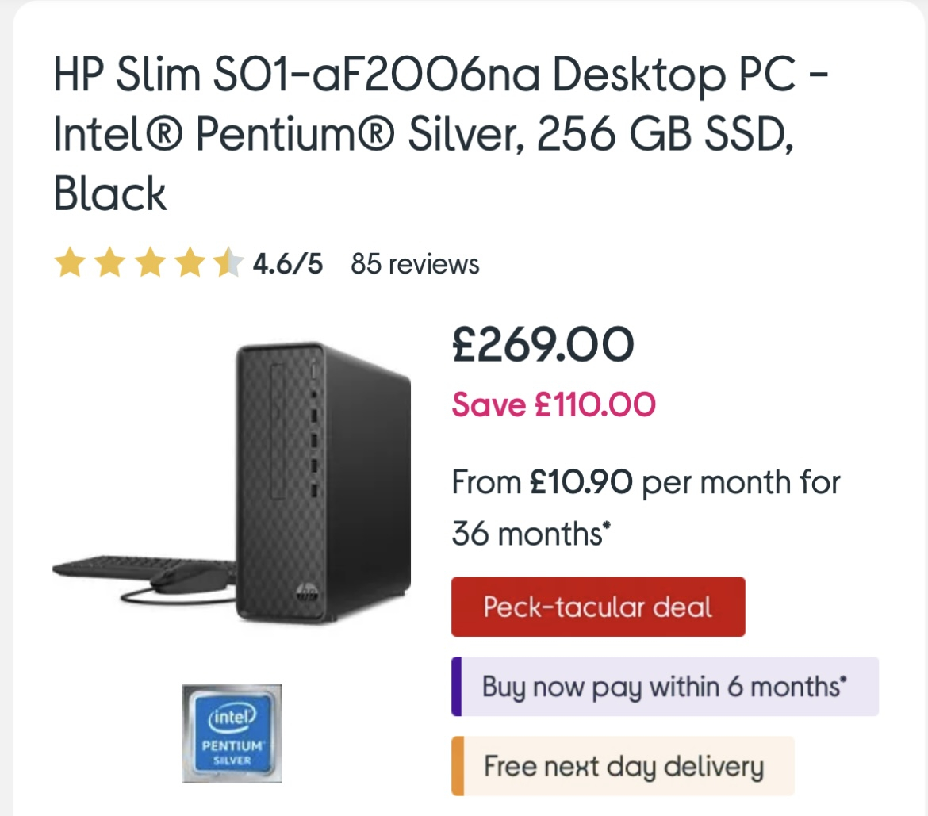
Task: Click the half-filled fifth rating star
Action: [226, 263]
